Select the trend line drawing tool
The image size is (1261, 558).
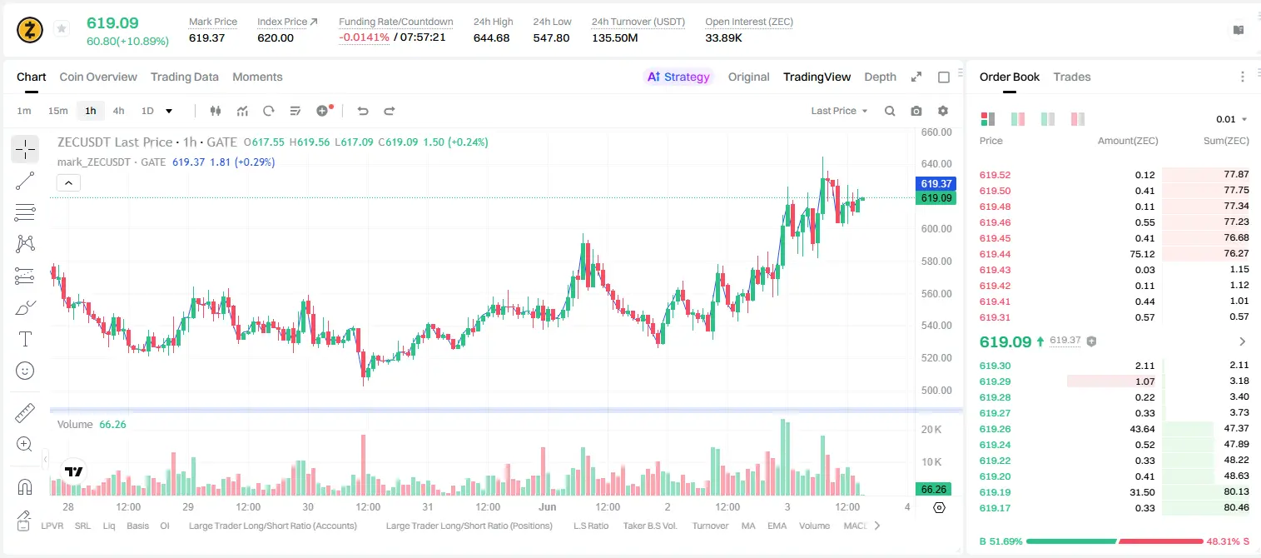[x=25, y=181]
